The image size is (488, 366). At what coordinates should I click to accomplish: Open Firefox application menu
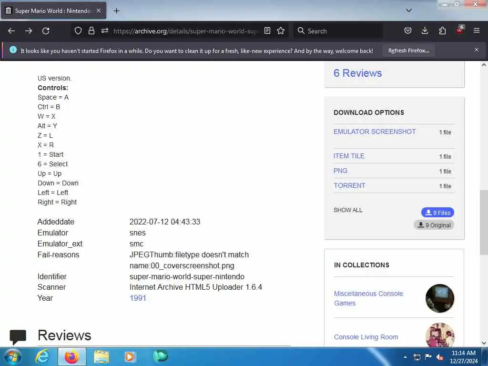(476, 30)
